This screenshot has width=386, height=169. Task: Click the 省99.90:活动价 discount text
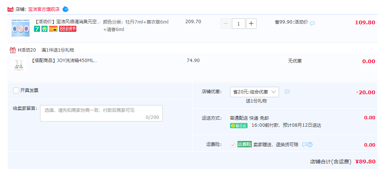coord(291,22)
